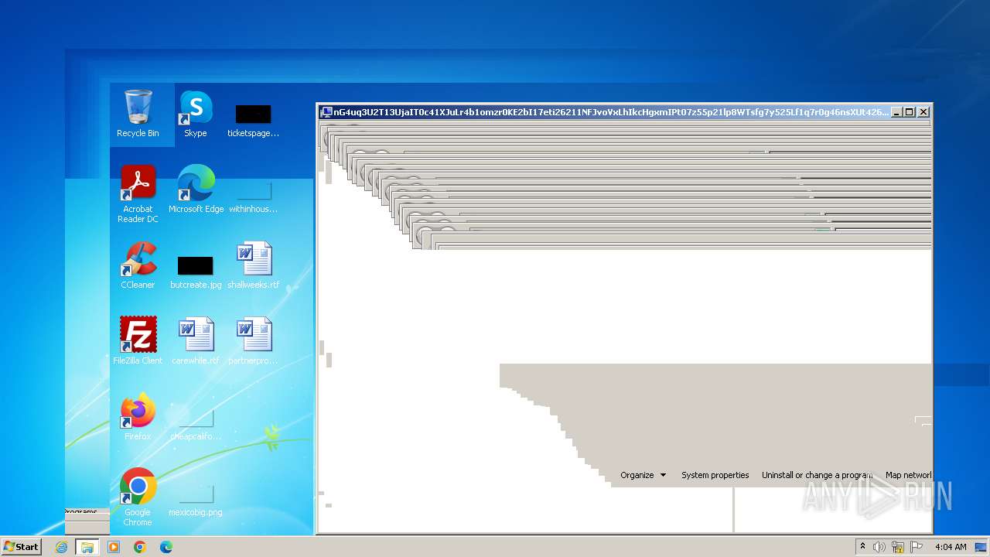Open Action Center flag icon
Screen dimensions: 990x557
coord(917,547)
